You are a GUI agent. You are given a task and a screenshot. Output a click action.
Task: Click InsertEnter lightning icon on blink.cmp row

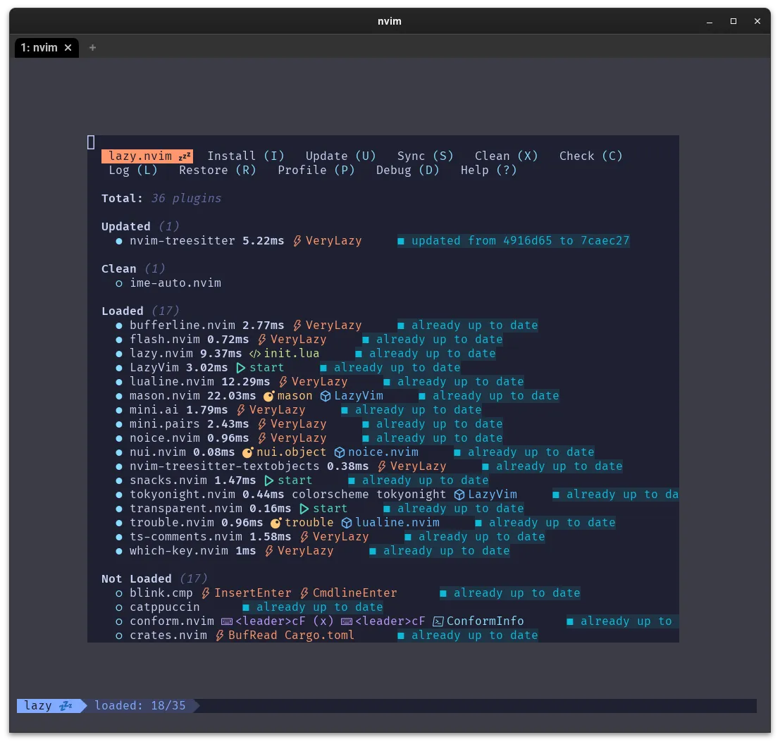206,593
